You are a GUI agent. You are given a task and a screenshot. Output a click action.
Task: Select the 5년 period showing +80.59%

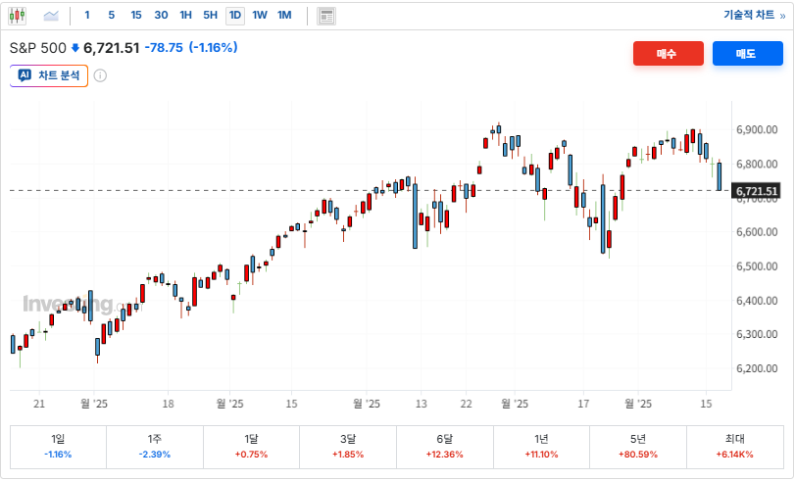pos(638,447)
